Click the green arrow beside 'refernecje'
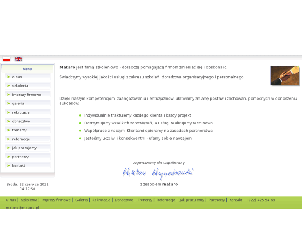Image resolution: width=302 pixels, height=226 pixels. (9, 139)
